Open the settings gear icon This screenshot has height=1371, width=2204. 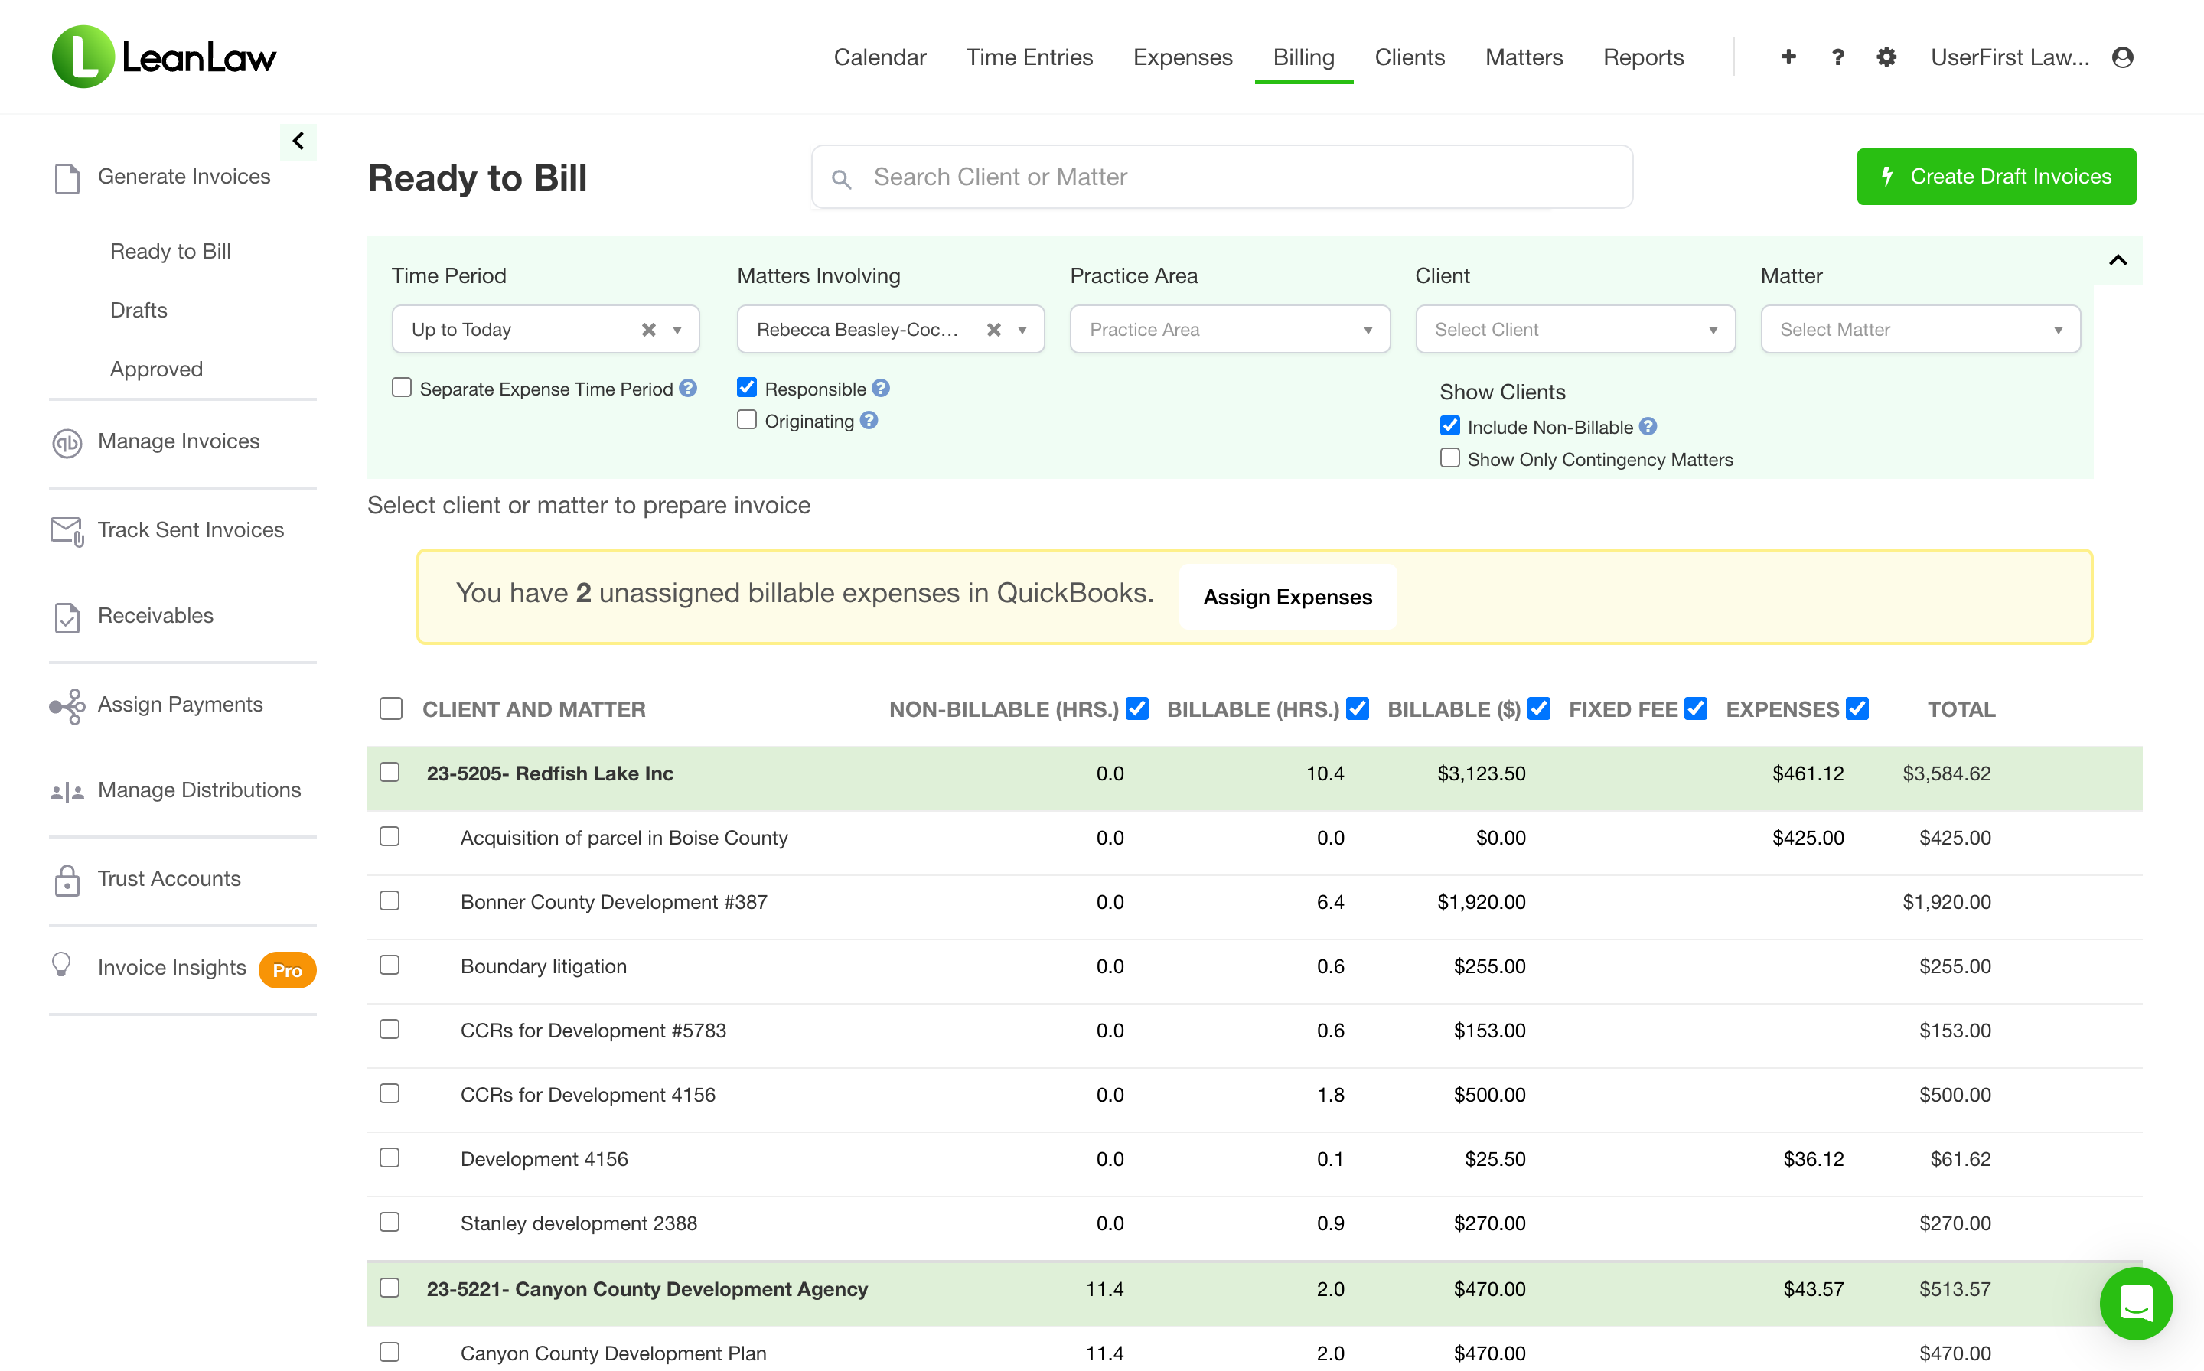click(1886, 57)
